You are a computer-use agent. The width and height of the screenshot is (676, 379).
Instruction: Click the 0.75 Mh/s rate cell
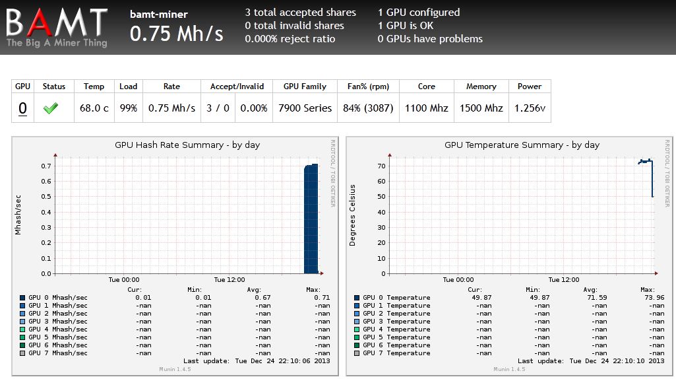[x=171, y=108]
